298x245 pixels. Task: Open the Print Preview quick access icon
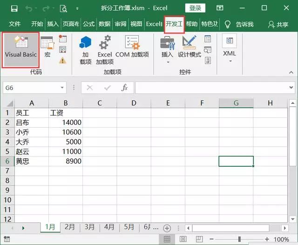tap(63, 8)
